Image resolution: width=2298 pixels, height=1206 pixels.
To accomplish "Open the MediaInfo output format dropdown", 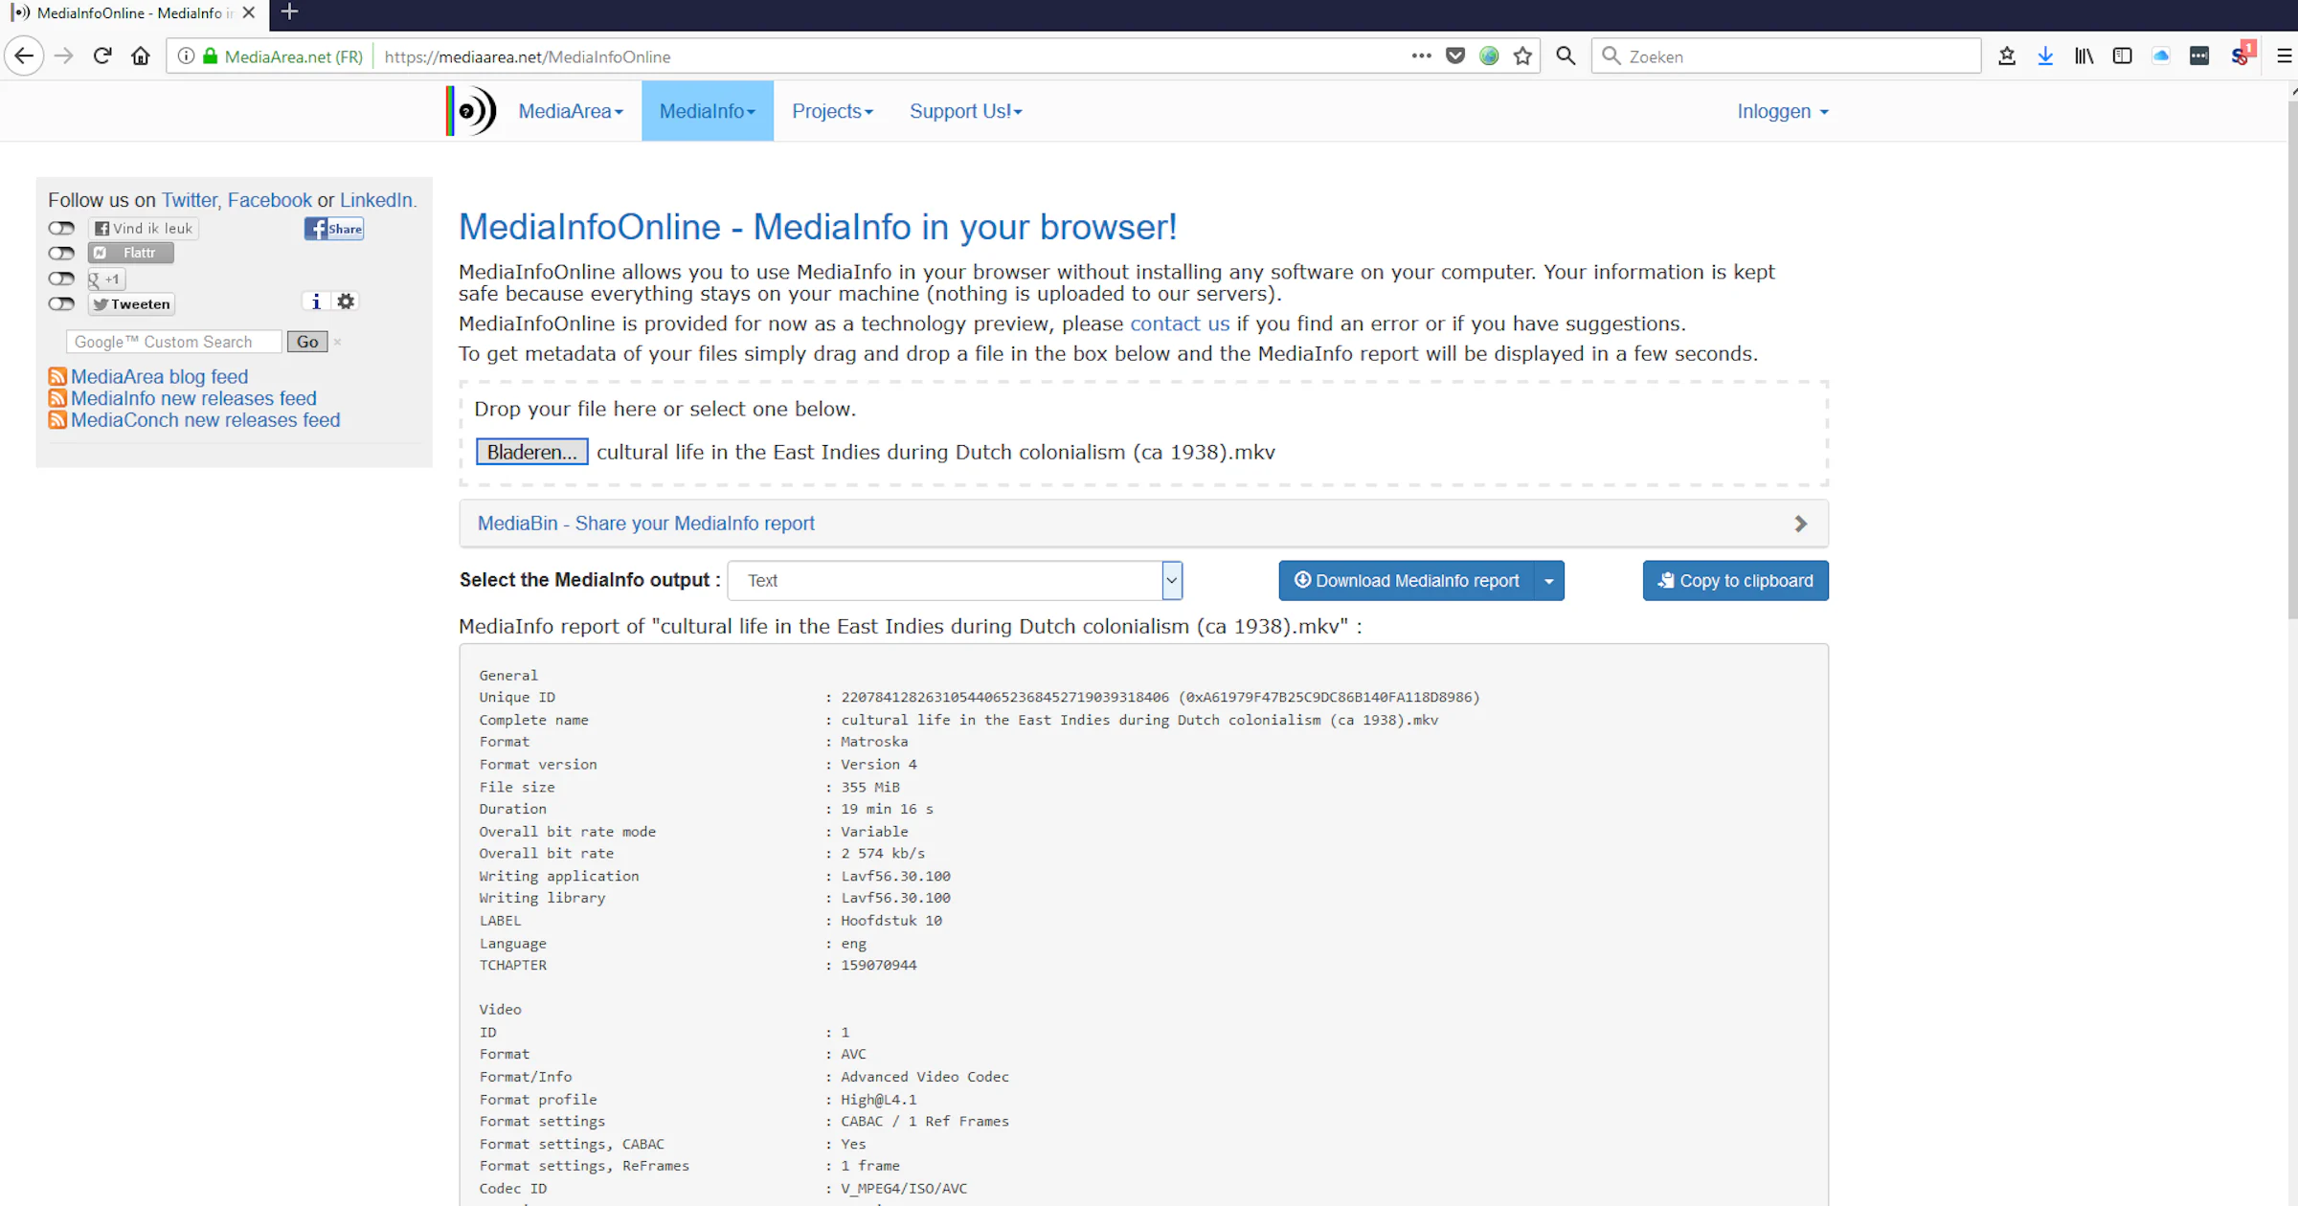I will pos(955,581).
